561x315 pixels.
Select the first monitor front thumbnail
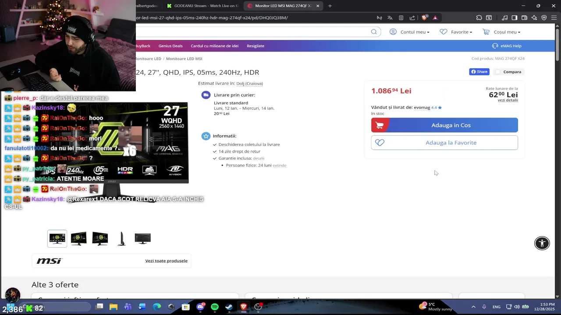[57, 238]
